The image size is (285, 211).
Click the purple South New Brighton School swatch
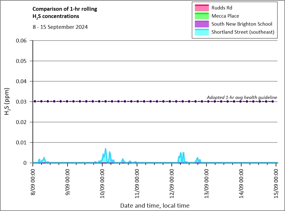pos(200,24)
